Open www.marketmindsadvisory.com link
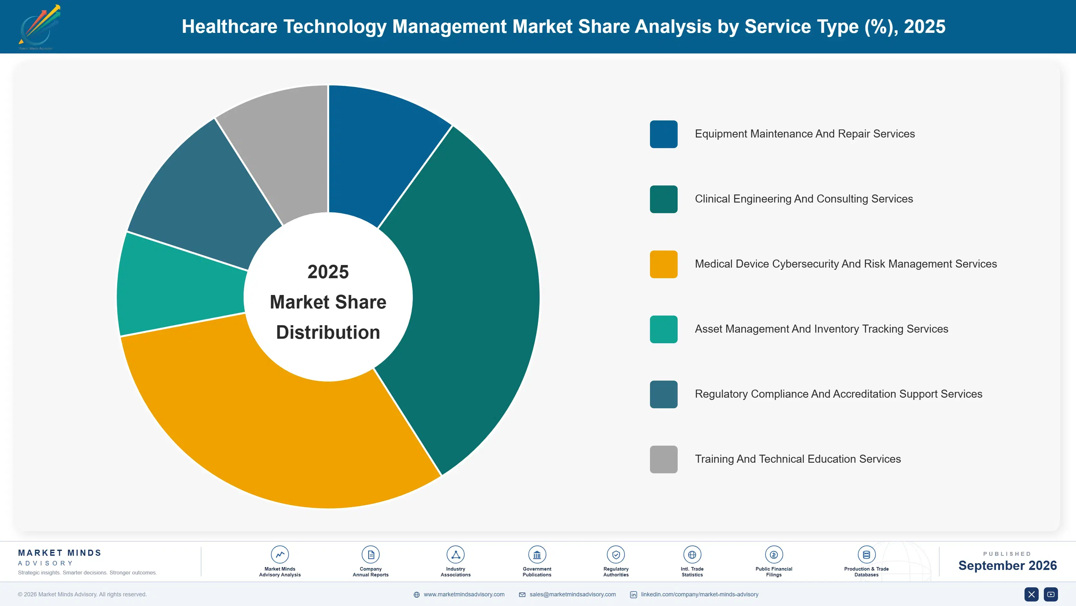 [464, 594]
